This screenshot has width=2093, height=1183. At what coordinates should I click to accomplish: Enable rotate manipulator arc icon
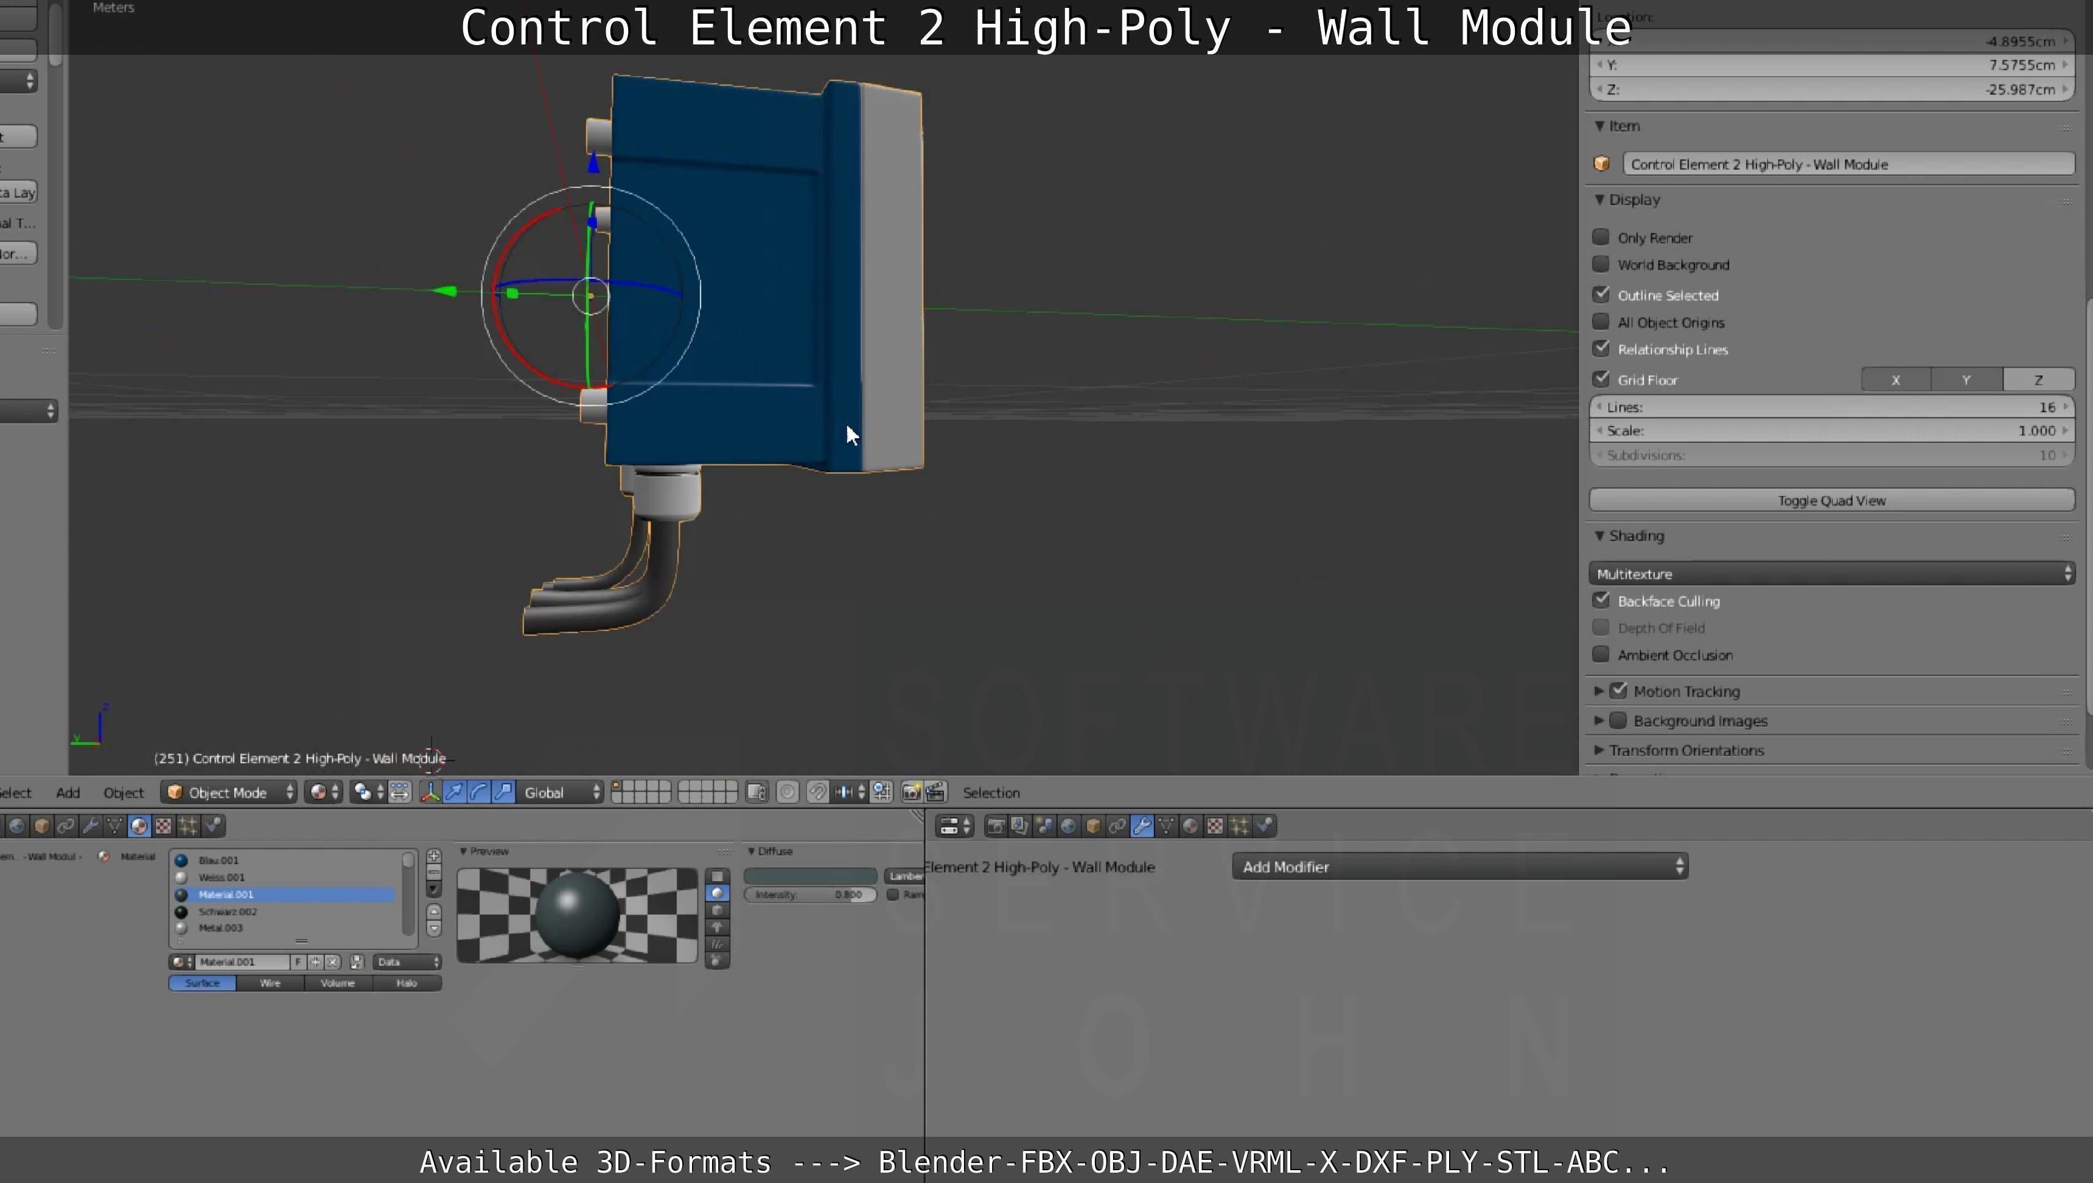[x=478, y=792]
